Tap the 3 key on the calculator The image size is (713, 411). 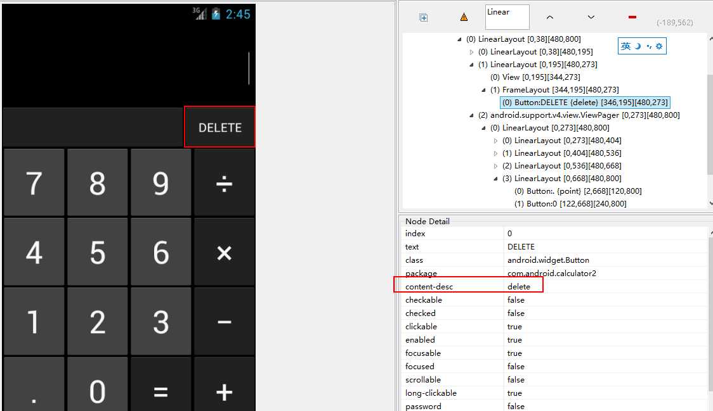click(161, 322)
